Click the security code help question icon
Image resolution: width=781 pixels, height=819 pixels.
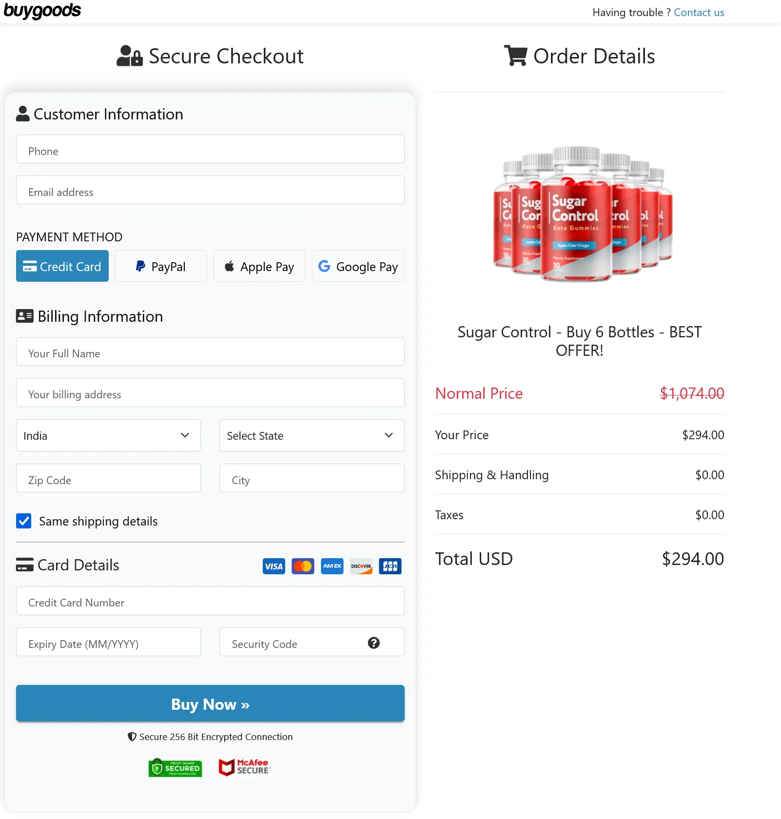tap(374, 643)
